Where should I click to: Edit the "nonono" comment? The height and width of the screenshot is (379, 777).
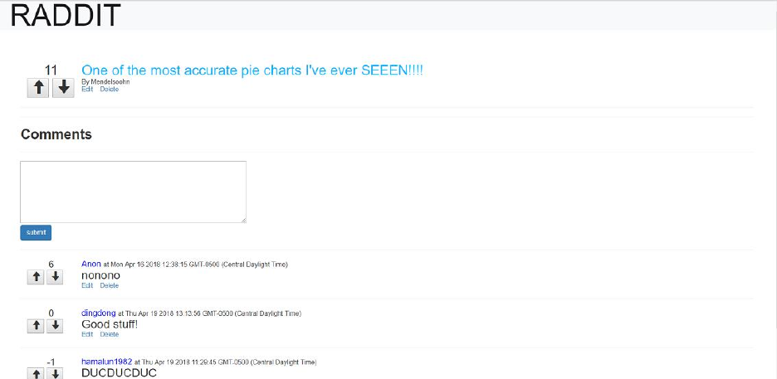(x=87, y=285)
